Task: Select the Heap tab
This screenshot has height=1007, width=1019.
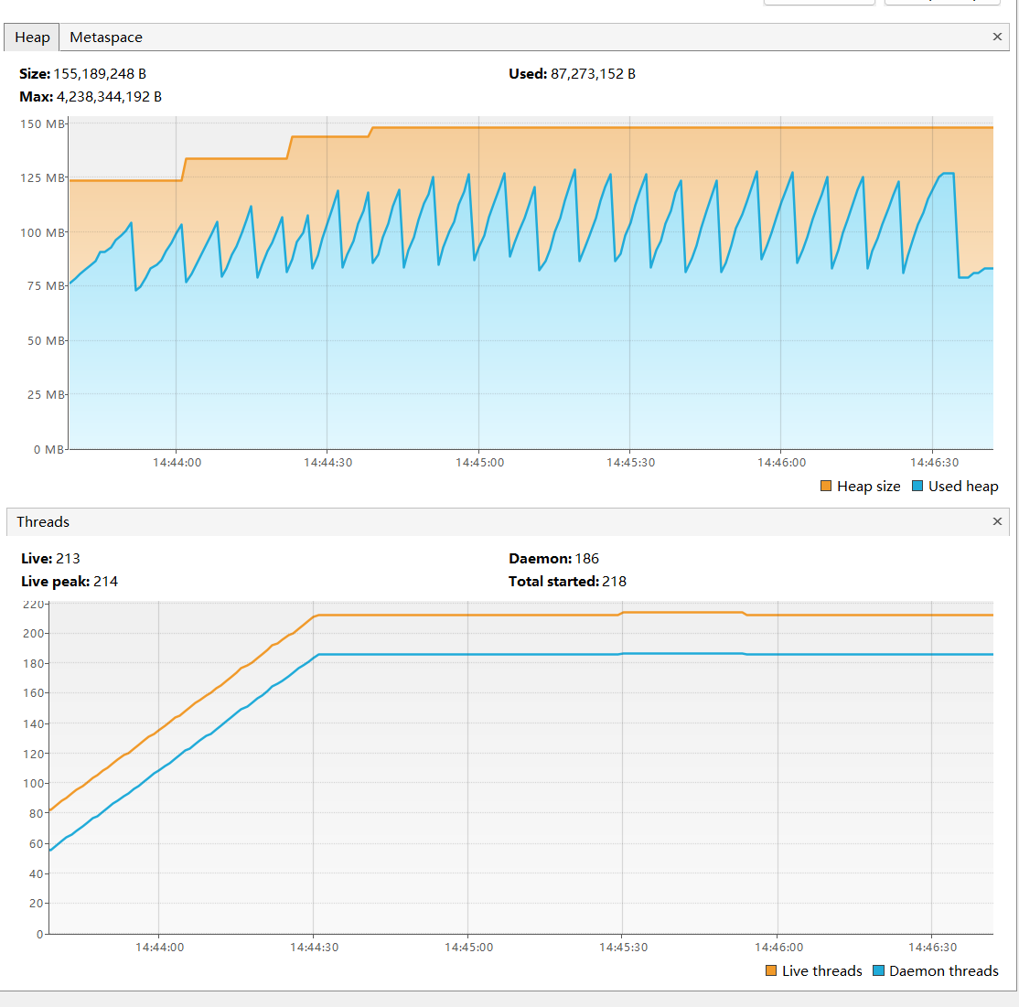Action: click(x=32, y=37)
